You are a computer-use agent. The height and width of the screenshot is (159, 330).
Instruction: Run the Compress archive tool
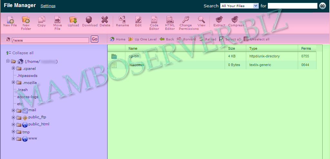tap(236, 21)
